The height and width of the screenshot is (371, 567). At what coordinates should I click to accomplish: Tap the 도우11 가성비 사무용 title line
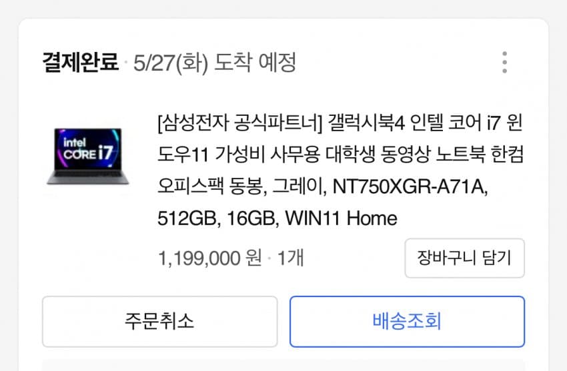click(239, 155)
